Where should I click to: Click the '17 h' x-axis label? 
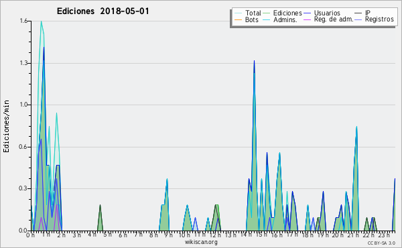point(292,235)
